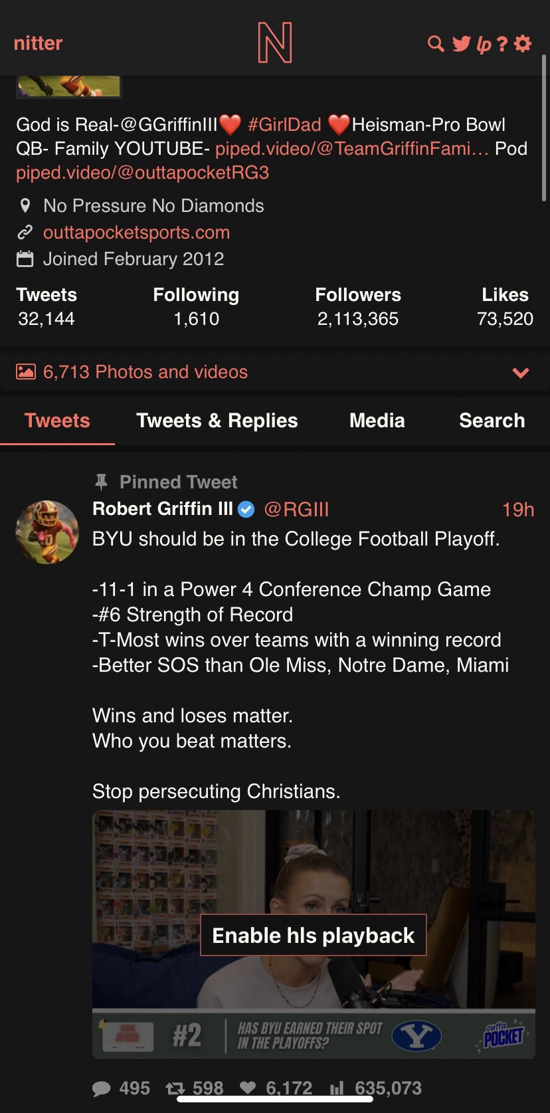550x1113 pixels.
Task: Open the Liberapay donate icon
Action: click(484, 45)
